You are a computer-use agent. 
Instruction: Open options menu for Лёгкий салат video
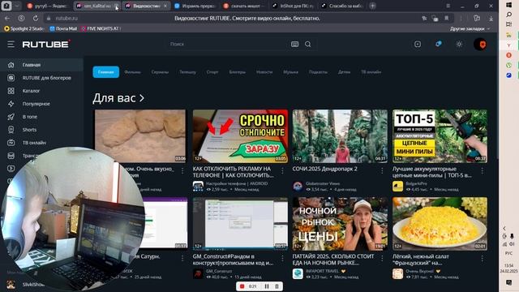click(x=482, y=258)
